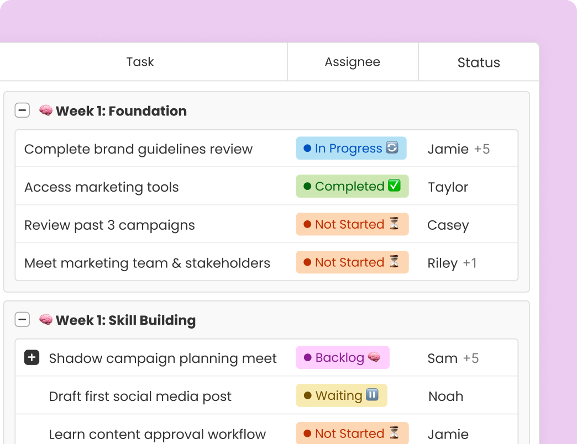
Task: Click the Status column header
Action: pyautogui.click(x=479, y=62)
